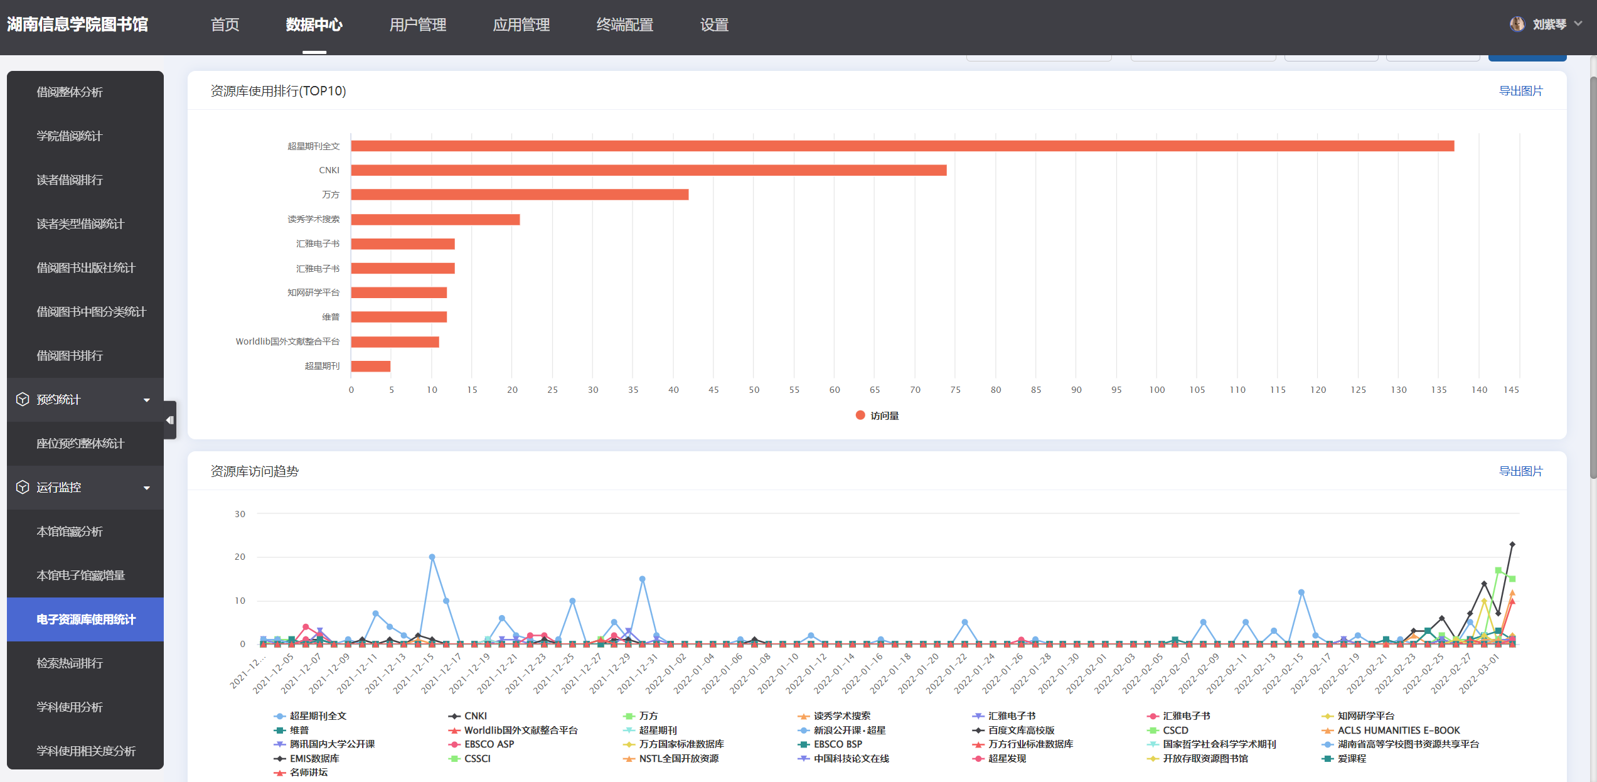Screen dimensions: 1597x782
Task: Hide the 读秀学术搜索 trend series
Action: click(841, 716)
